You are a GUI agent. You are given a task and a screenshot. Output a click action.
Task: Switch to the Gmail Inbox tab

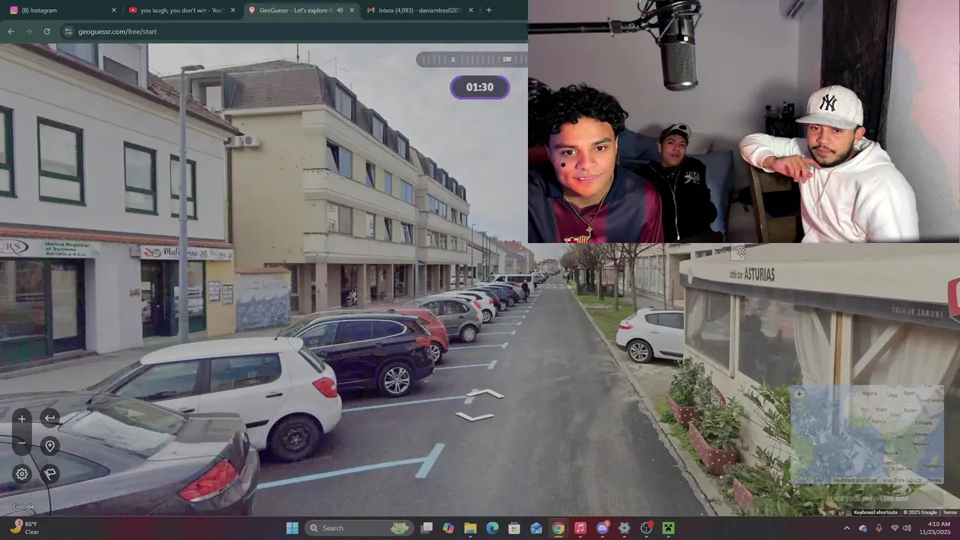[x=420, y=10]
